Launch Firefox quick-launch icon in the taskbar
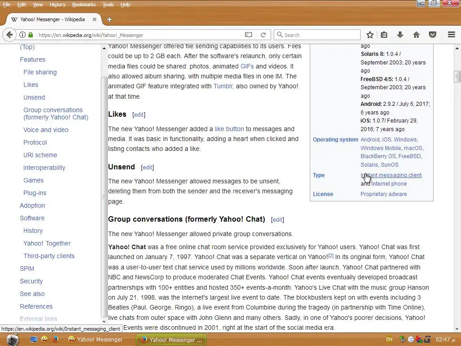Image resolution: width=461 pixels, height=346 pixels. tap(55, 340)
